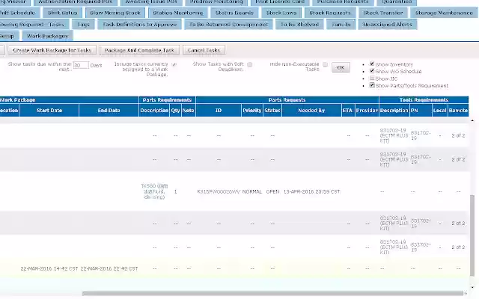Sort by the End Date column
The image size is (479, 299).
pyautogui.click(x=109, y=111)
